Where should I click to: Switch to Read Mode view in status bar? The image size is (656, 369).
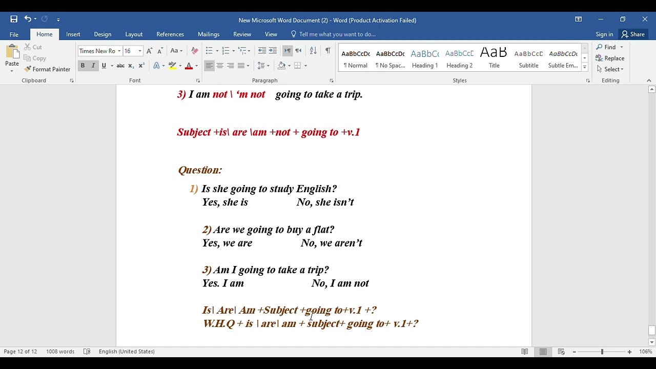525,352
